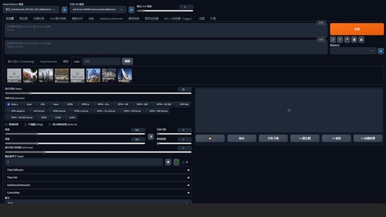The height and width of the screenshot is (217, 386).
Task: Swap width and height values
Action: (x=151, y=137)
